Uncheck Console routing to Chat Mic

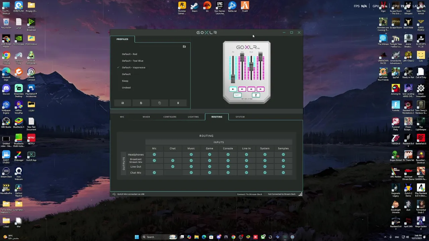point(228,173)
